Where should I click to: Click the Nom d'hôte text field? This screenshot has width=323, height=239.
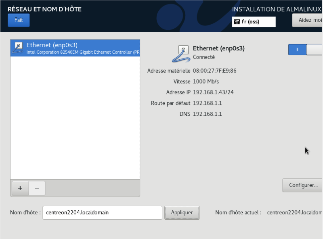tap(102, 212)
